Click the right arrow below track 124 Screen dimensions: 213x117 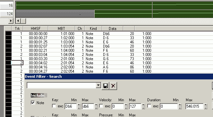tap(11, 21)
